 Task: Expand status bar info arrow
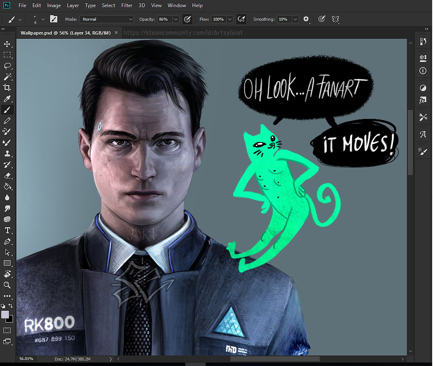pyautogui.click(x=111, y=359)
